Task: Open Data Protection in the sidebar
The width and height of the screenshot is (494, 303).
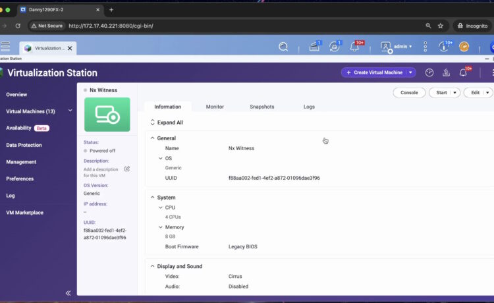Action: click(x=24, y=145)
